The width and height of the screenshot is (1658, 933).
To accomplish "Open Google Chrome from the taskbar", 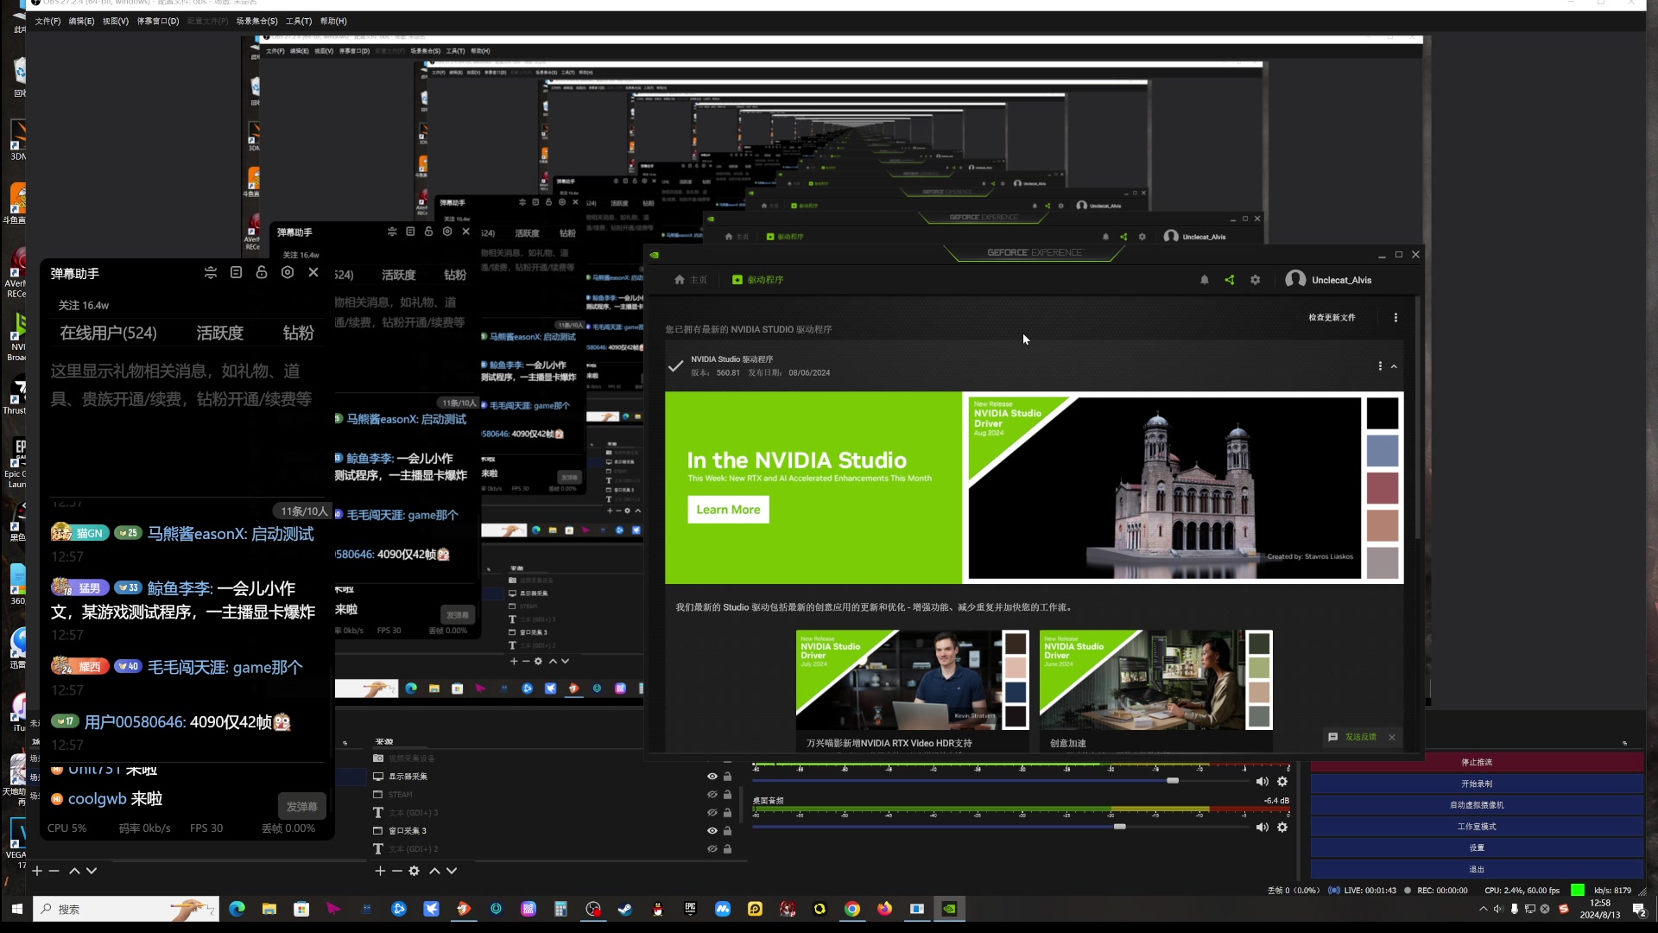I will pos(852,909).
